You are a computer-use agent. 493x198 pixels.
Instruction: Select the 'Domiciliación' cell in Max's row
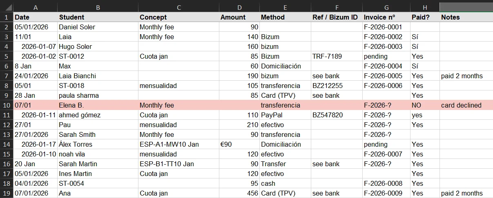click(285, 66)
